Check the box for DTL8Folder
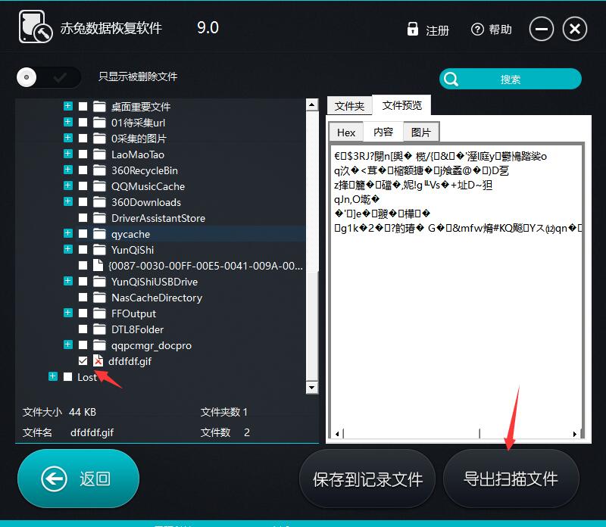 (83, 329)
